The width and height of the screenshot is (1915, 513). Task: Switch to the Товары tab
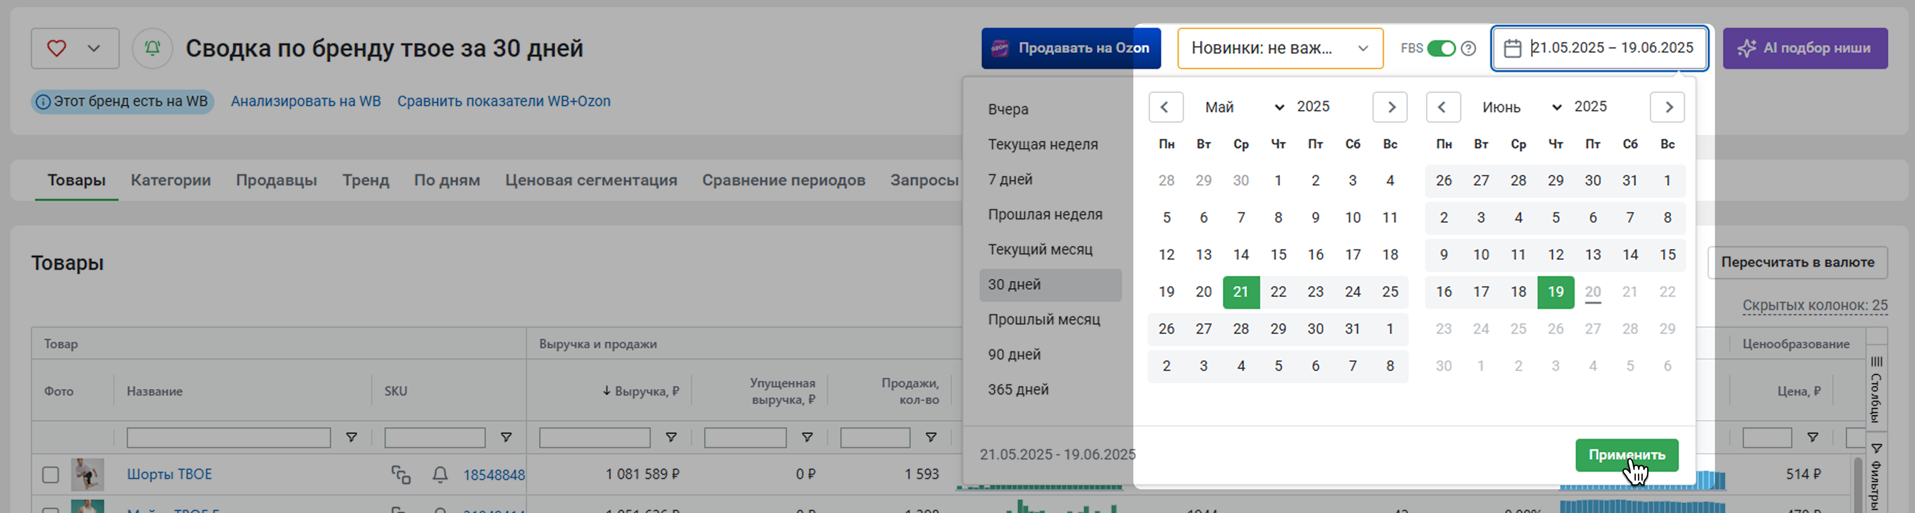tap(77, 180)
